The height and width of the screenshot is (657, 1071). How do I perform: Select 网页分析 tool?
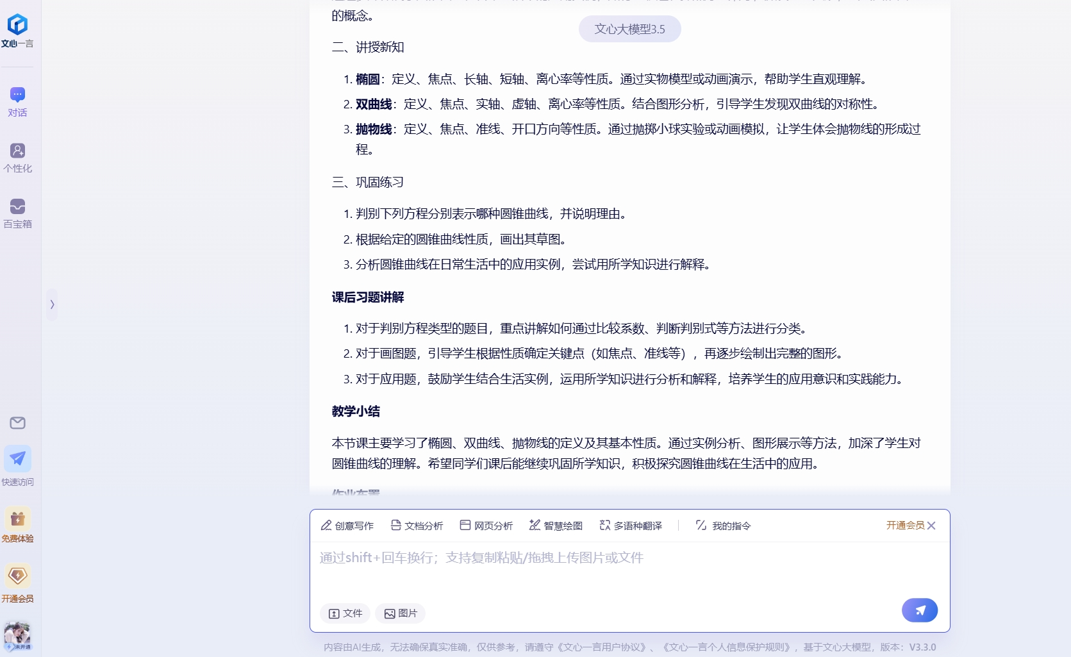click(x=486, y=526)
